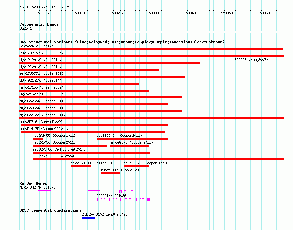
Task: Click the nsv592070 (Cooper2011) label
Action: [x=131, y=142]
